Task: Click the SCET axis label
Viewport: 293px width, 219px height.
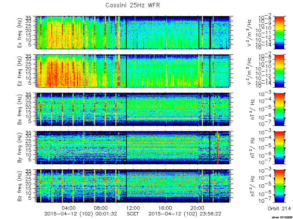Action: [x=133, y=214]
